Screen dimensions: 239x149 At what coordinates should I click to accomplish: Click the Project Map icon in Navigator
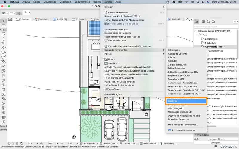pos(196,21)
